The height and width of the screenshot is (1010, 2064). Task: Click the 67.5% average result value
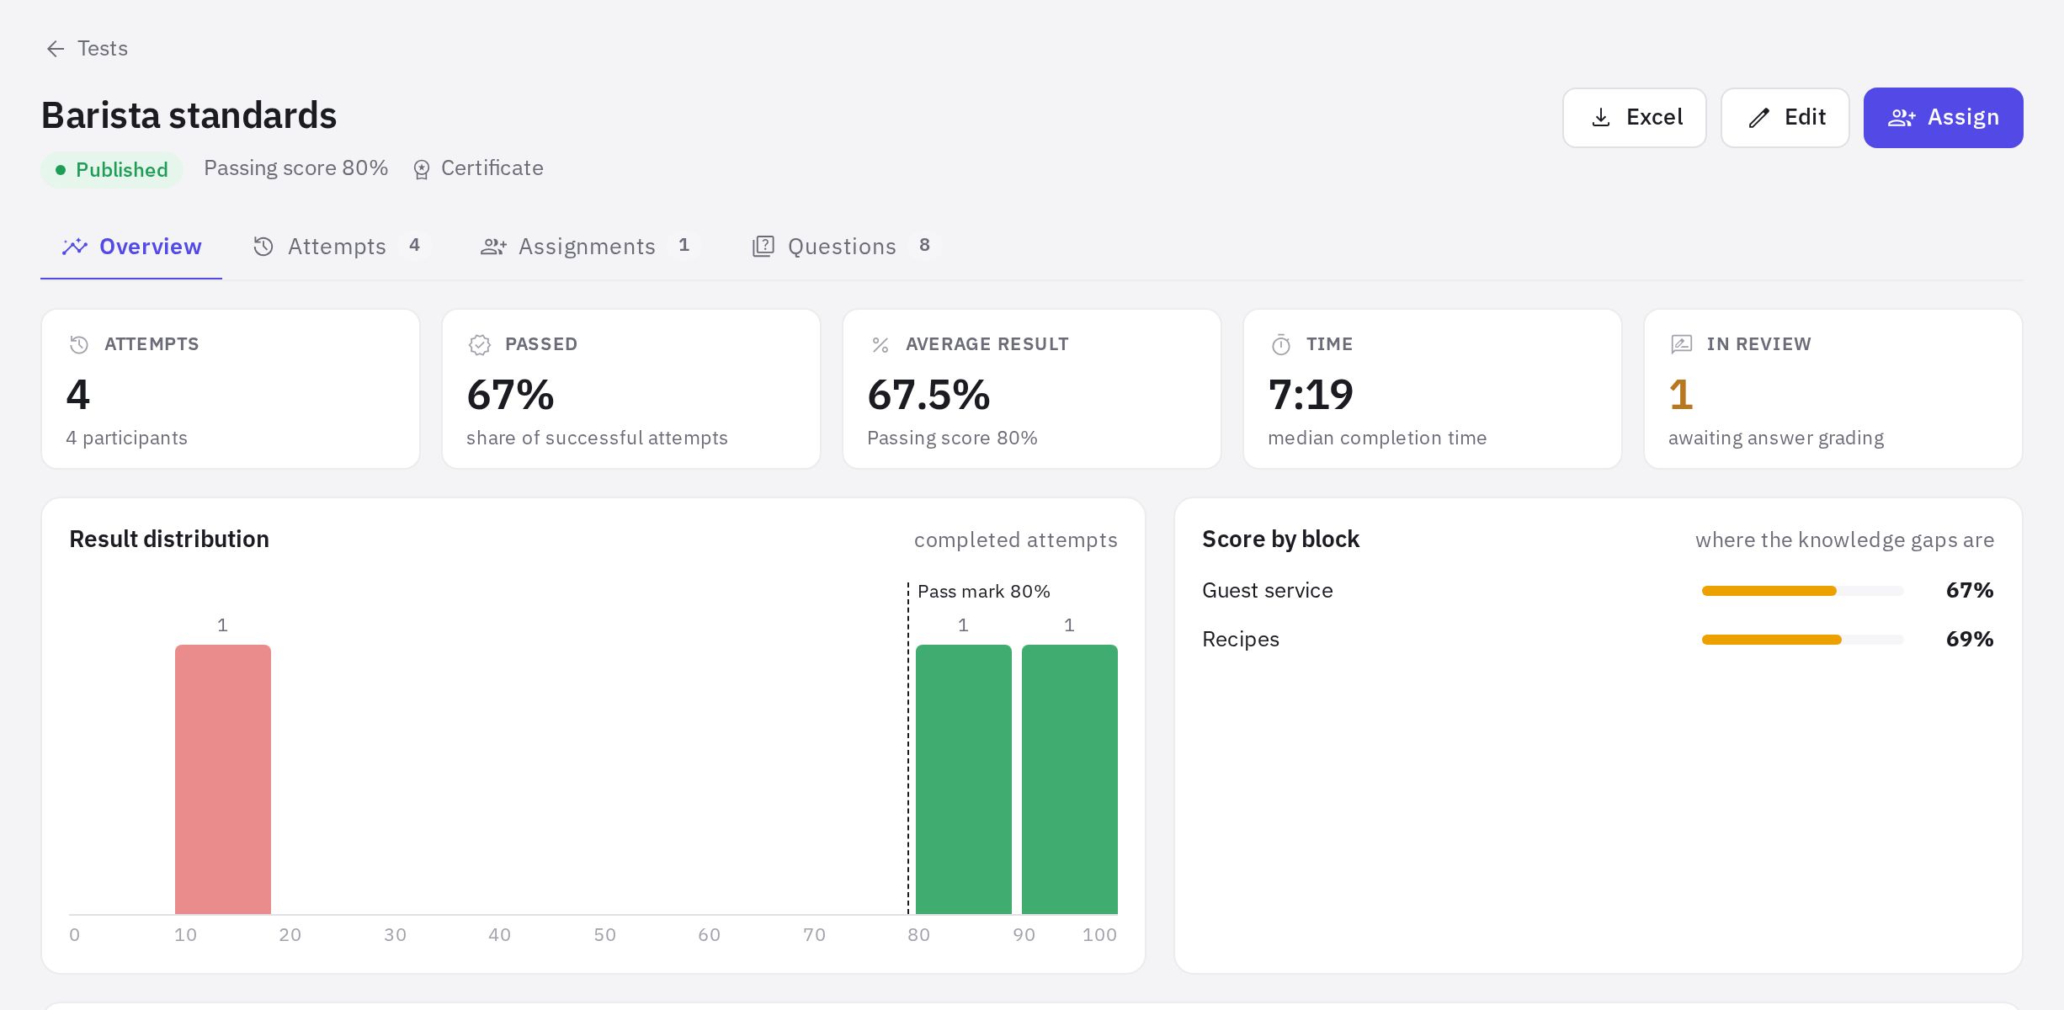pyautogui.click(x=928, y=395)
